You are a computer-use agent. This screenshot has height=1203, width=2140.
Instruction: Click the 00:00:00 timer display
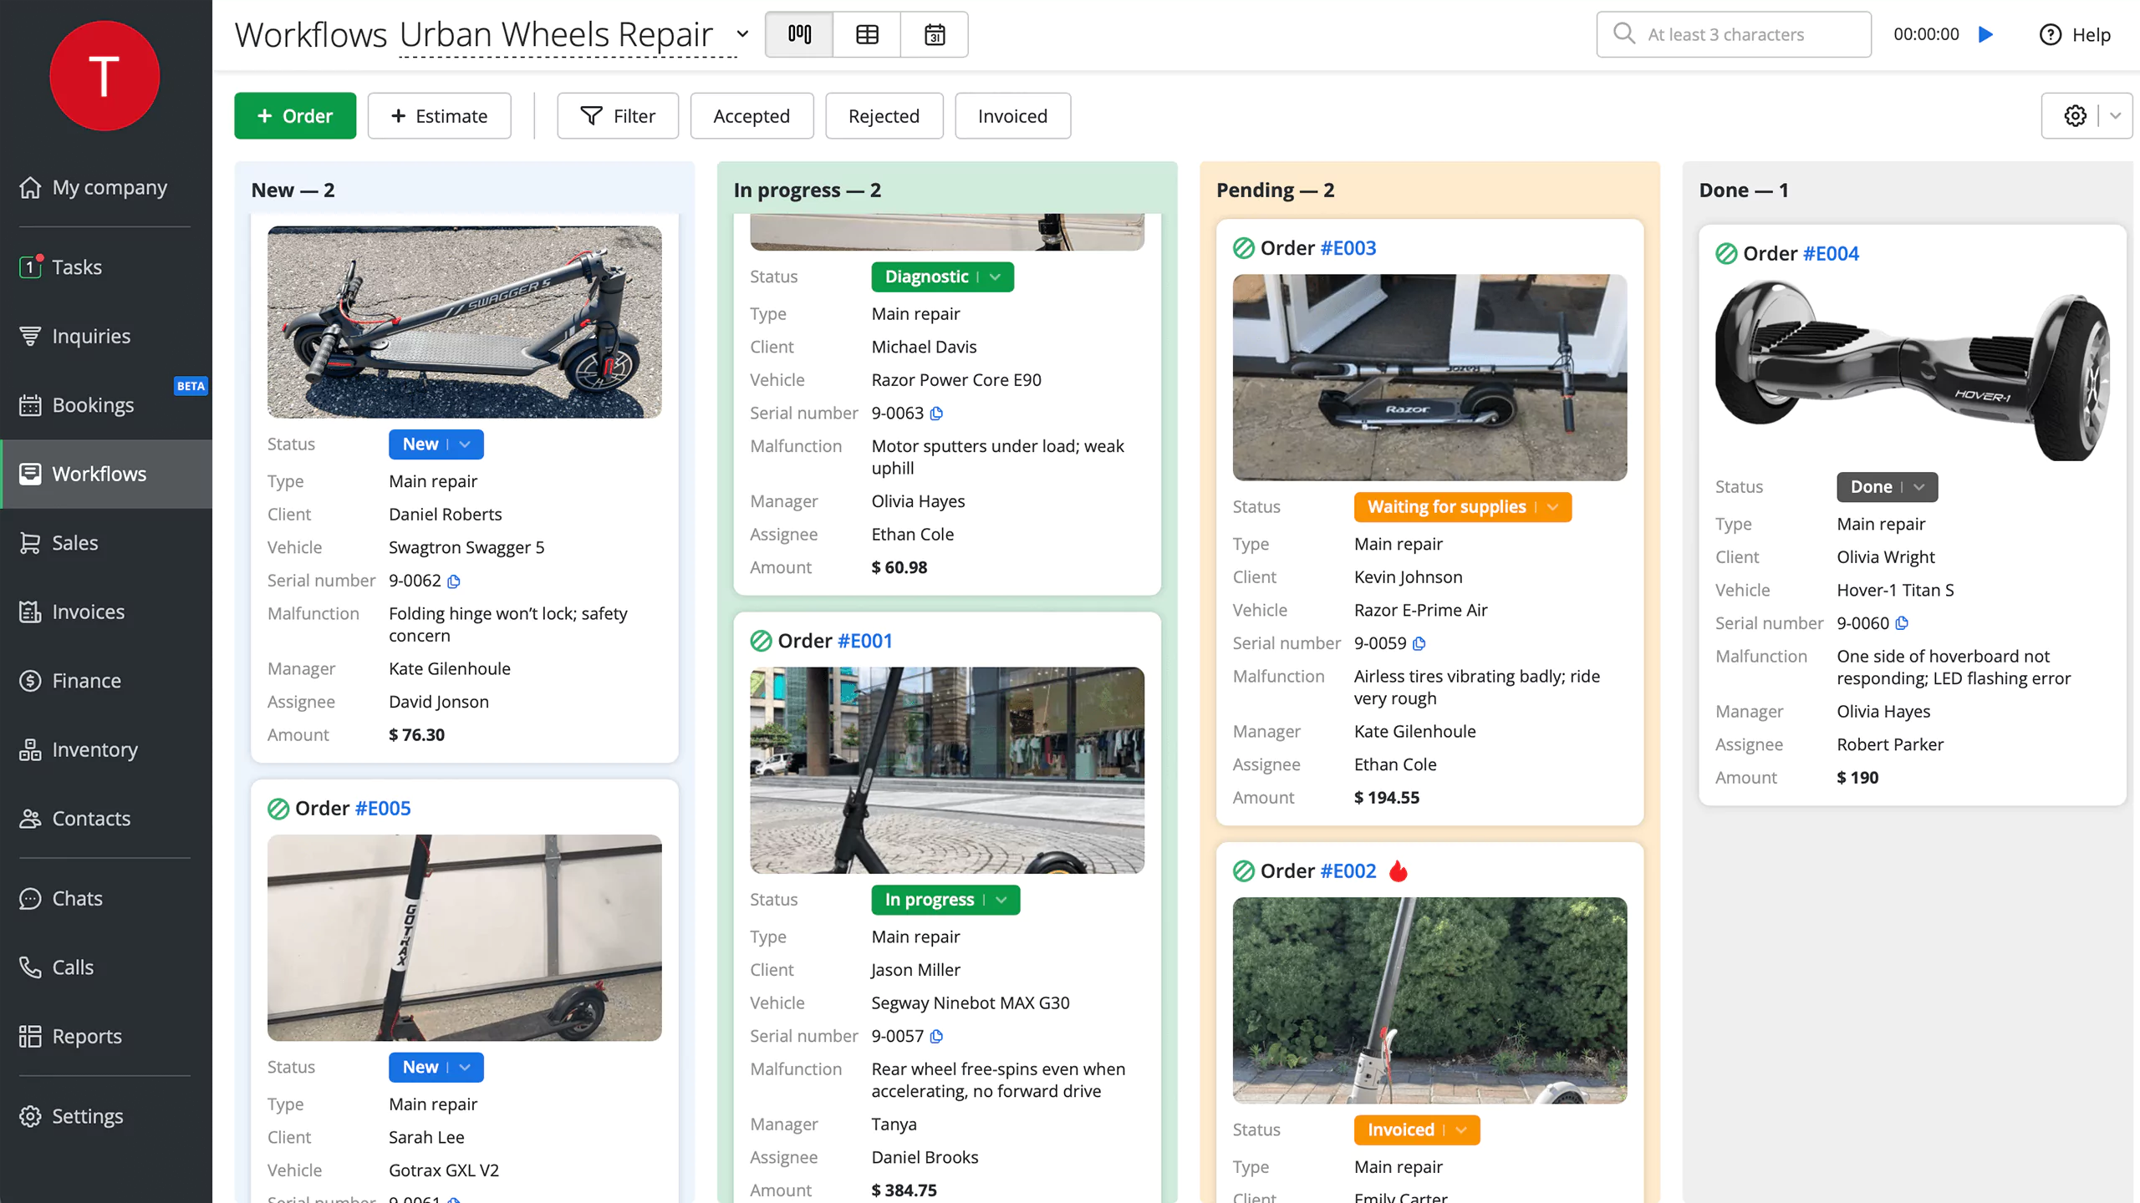click(1926, 34)
